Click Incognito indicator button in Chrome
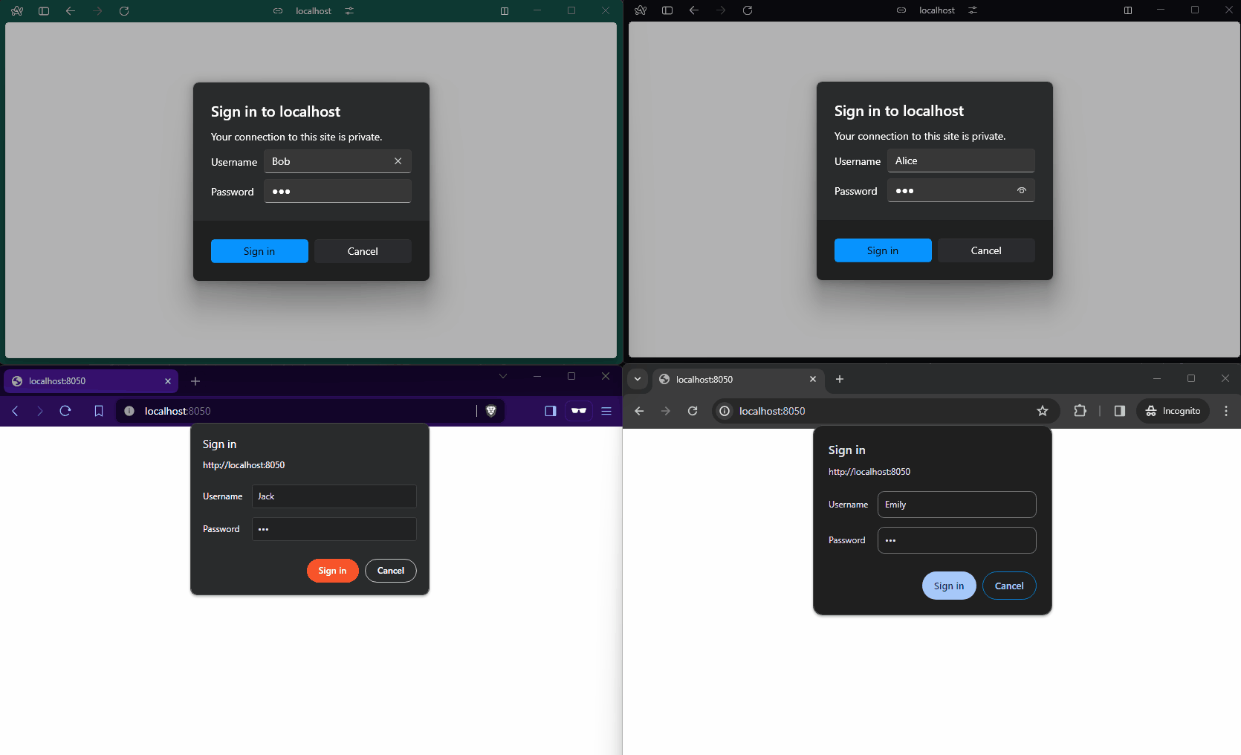Viewport: 1241px width, 755px height. click(1173, 411)
